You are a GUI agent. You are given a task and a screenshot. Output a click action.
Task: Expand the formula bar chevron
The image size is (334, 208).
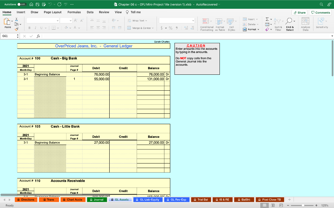click(x=332, y=36)
